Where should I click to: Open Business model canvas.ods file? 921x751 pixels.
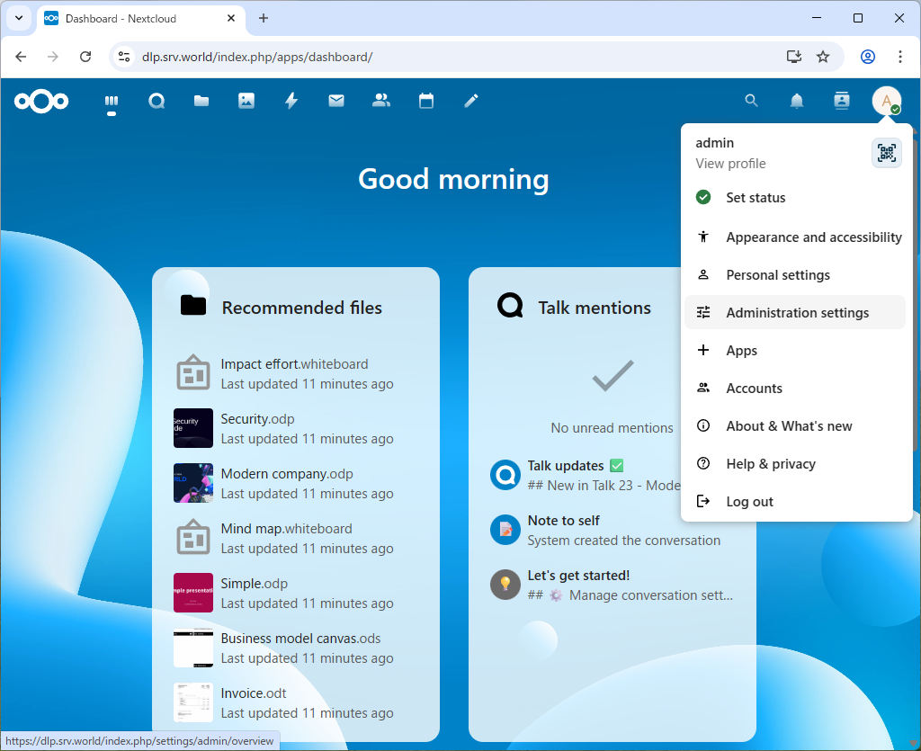point(295,648)
